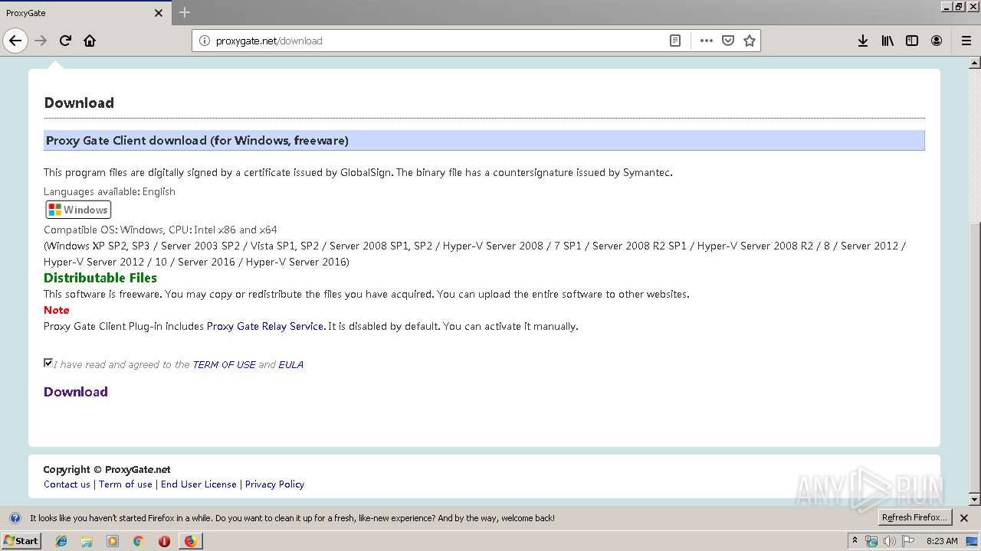Open Firefox account menu

[937, 41]
